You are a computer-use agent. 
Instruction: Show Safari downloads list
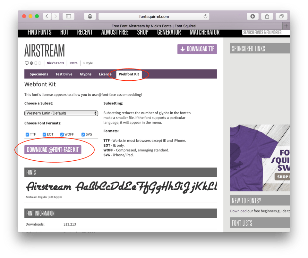(x=252, y=16)
